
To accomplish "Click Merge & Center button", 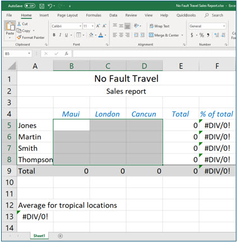I will [x=163, y=35].
